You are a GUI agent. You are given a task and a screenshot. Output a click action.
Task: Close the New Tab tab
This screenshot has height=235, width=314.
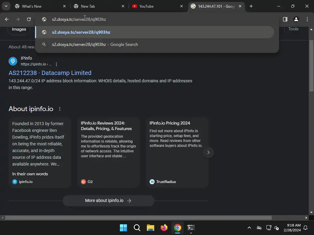(x=123, y=6)
